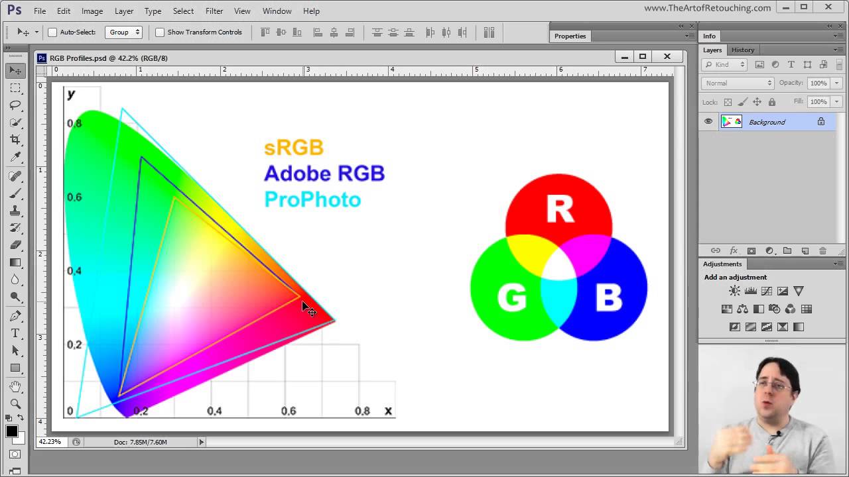The height and width of the screenshot is (477, 849).
Task: Open the Window menu
Action: point(277,11)
